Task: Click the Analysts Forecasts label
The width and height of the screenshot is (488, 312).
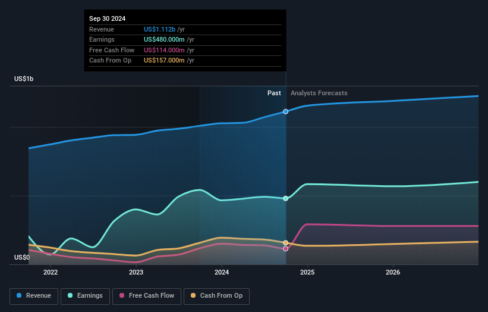Action: [319, 93]
